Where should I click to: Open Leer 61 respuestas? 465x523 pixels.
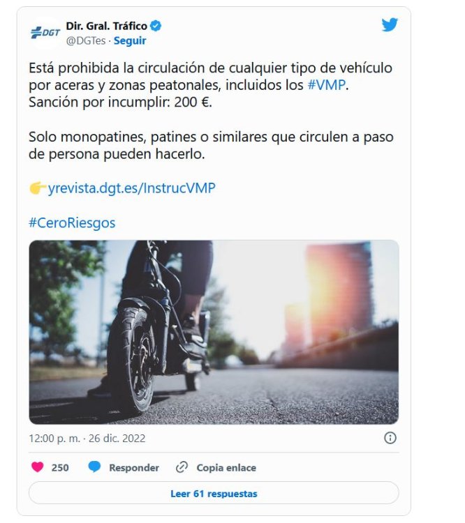214,493
